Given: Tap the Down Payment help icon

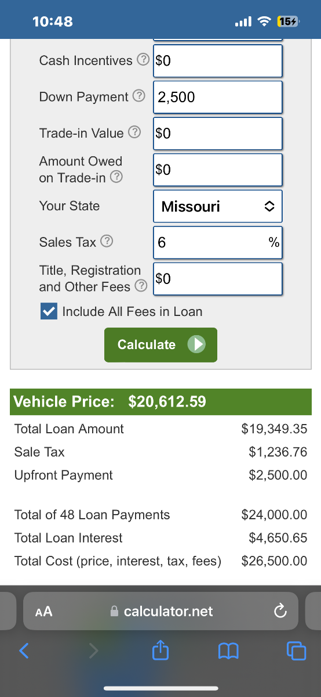Looking at the screenshot, I should pyautogui.click(x=138, y=97).
